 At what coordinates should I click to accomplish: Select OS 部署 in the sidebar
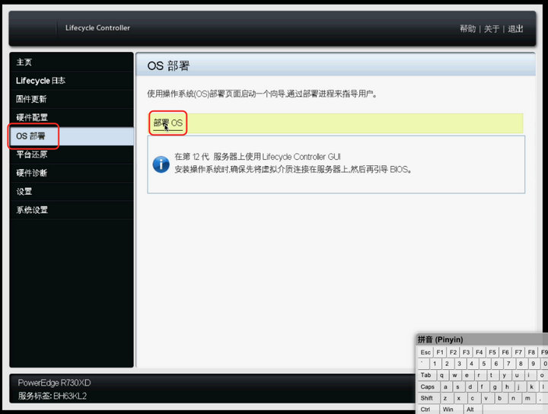(x=30, y=136)
